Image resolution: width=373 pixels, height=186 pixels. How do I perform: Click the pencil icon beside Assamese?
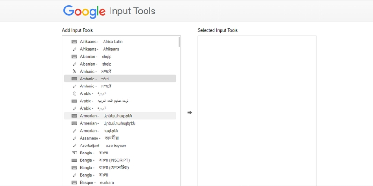75,138
